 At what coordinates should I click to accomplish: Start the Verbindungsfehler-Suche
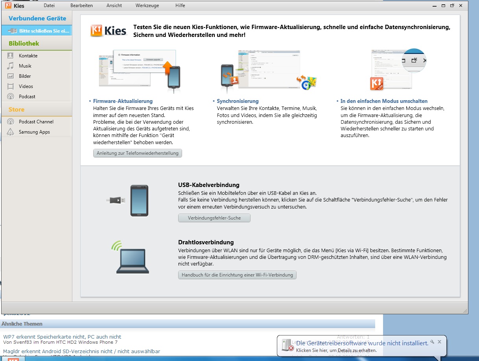pyautogui.click(x=214, y=218)
